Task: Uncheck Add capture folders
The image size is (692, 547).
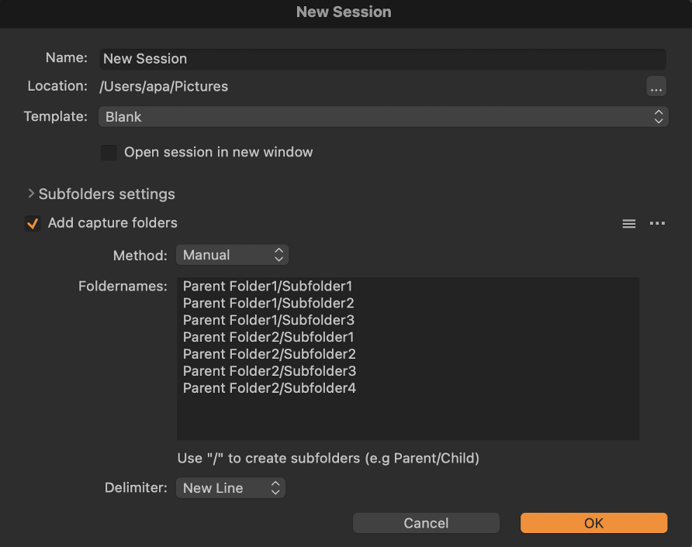Action: pos(33,223)
